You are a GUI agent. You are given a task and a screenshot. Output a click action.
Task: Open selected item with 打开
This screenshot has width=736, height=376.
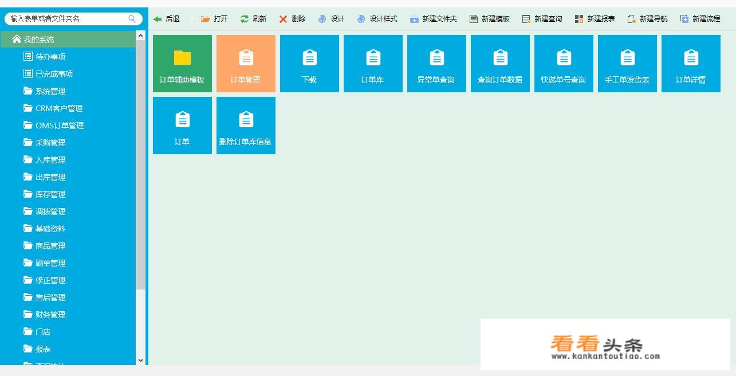coord(214,19)
